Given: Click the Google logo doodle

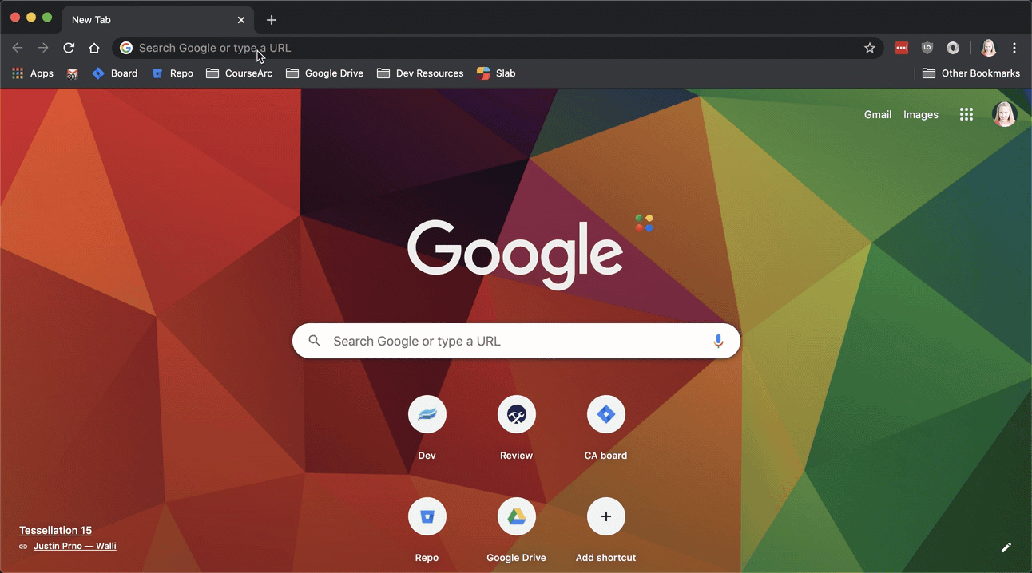Looking at the screenshot, I should coord(516,255).
